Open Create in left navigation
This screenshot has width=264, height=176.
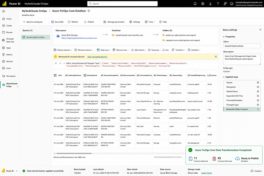(x=7, y=26)
